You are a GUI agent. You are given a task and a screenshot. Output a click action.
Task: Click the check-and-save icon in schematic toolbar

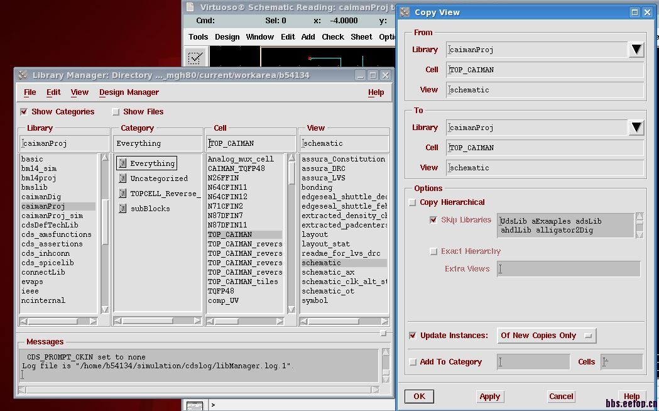tap(195, 58)
